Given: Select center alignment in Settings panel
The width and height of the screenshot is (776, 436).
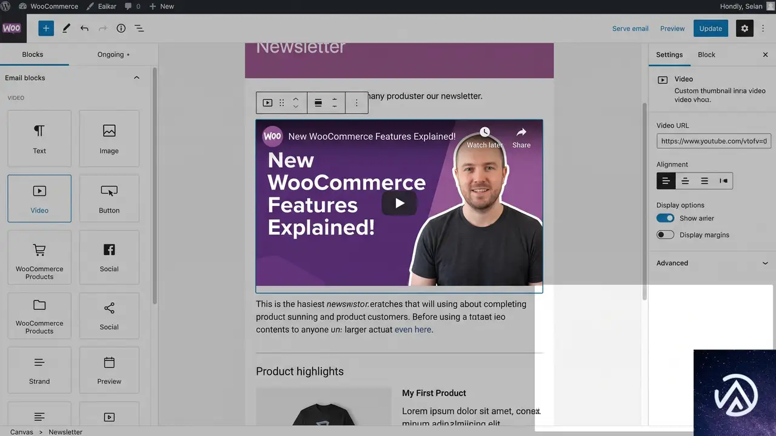Looking at the screenshot, I should [x=685, y=181].
